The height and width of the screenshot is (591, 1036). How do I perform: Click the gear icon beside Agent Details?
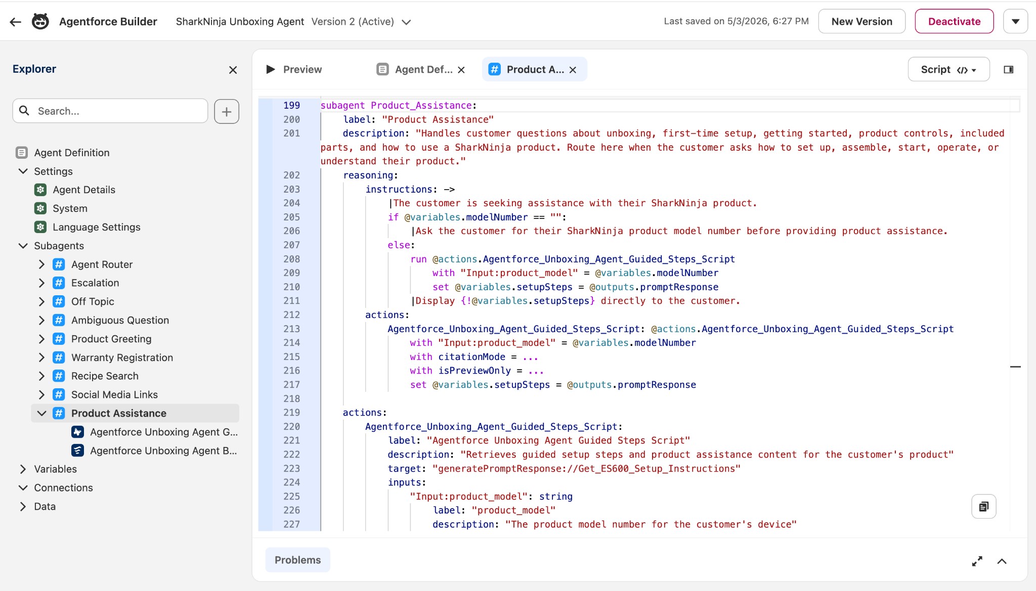pos(40,190)
